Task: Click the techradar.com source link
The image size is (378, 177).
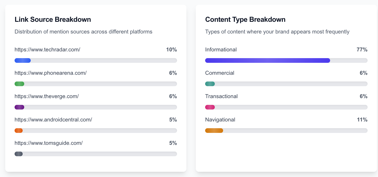Action: [47, 50]
